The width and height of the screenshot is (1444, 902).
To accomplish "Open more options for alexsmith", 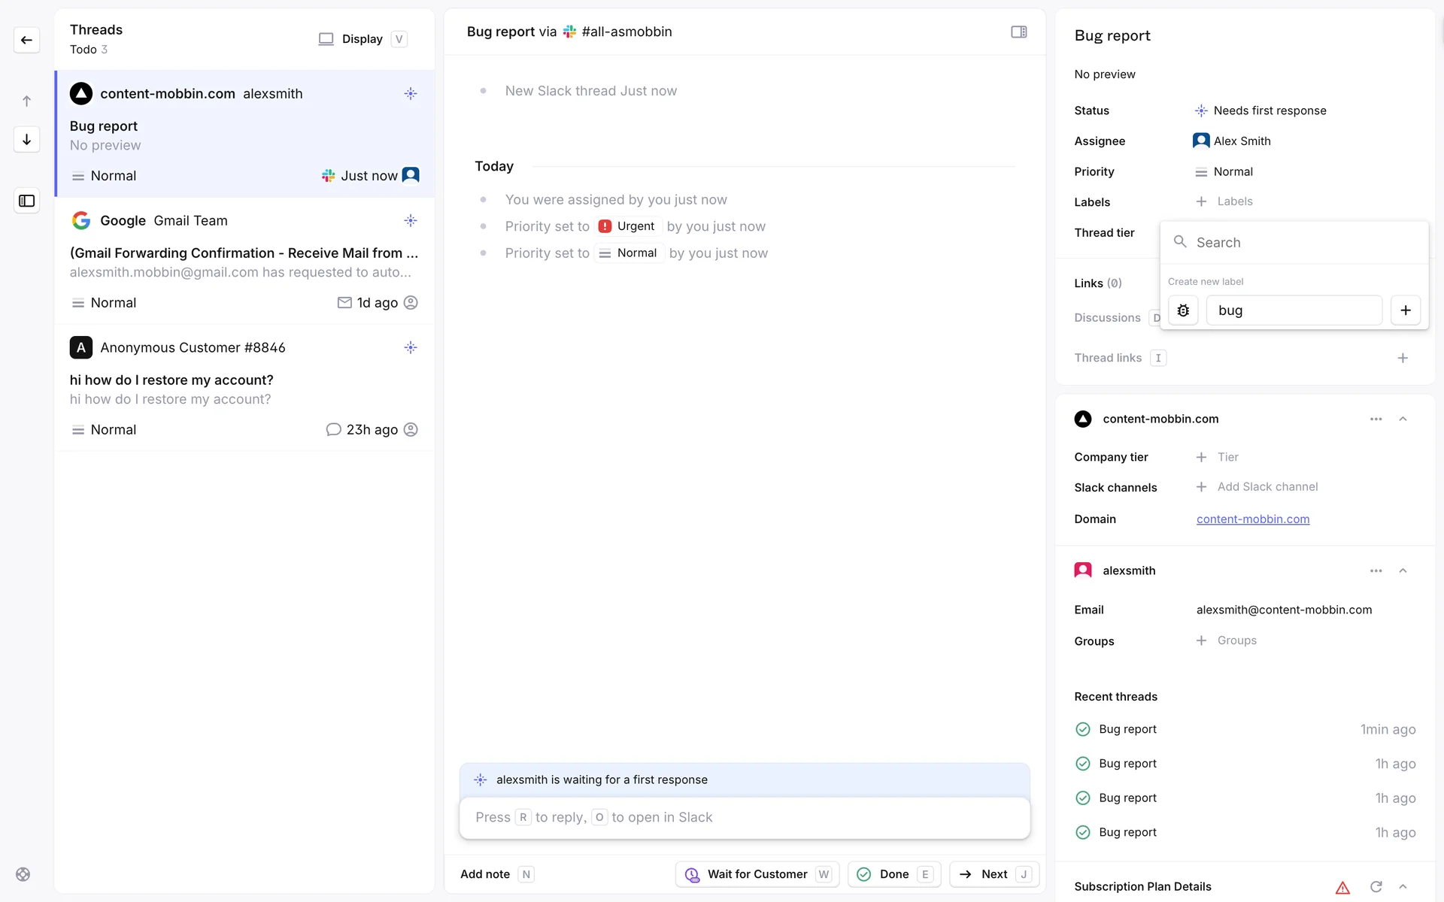I will tap(1376, 571).
